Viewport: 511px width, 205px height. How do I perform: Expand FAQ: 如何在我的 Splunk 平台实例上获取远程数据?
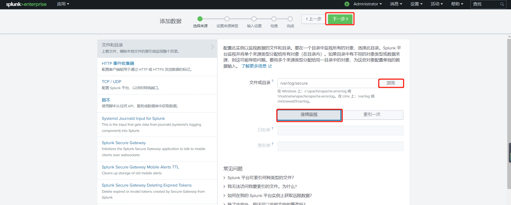pos(268,196)
